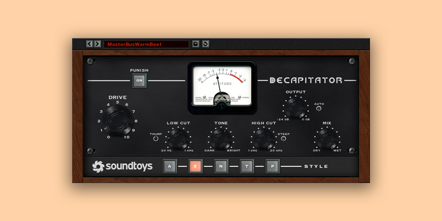Toggle the Thump switch
The image size is (442, 221).
click(x=156, y=139)
